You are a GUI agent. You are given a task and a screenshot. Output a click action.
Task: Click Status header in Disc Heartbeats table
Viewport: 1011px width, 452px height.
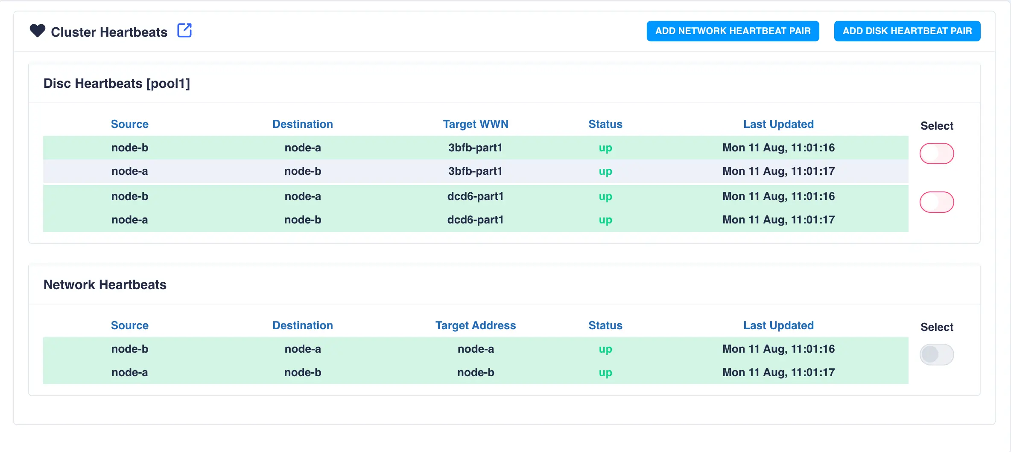tap(605, 124)
